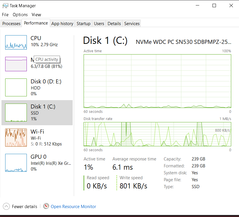239x217 pixels.
Task: Click the Active time graph area
Action: (x=157, y=81)
